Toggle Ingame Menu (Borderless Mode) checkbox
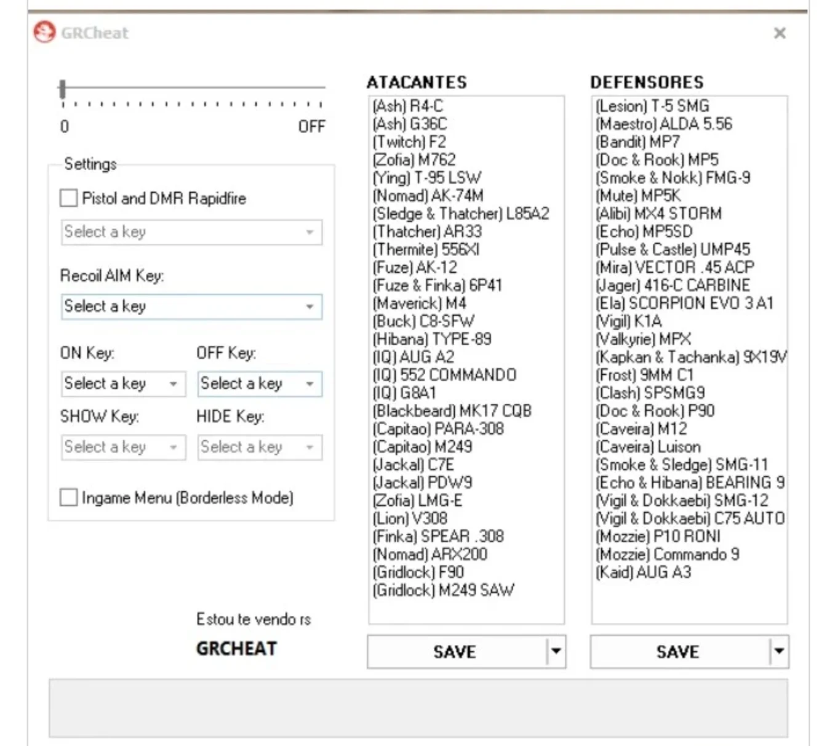The height and width of the screenshot is (746, 835). tap(69, 497)
